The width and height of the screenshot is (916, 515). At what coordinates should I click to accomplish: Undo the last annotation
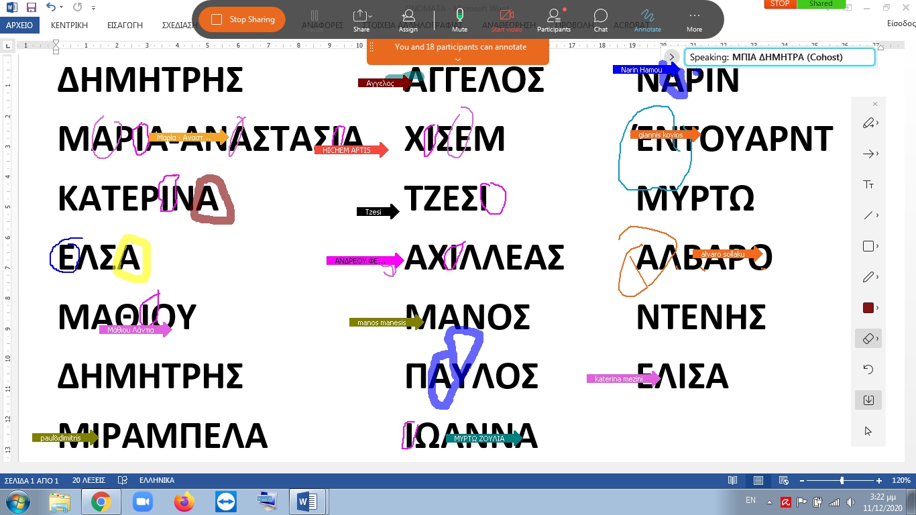point(868,369)
